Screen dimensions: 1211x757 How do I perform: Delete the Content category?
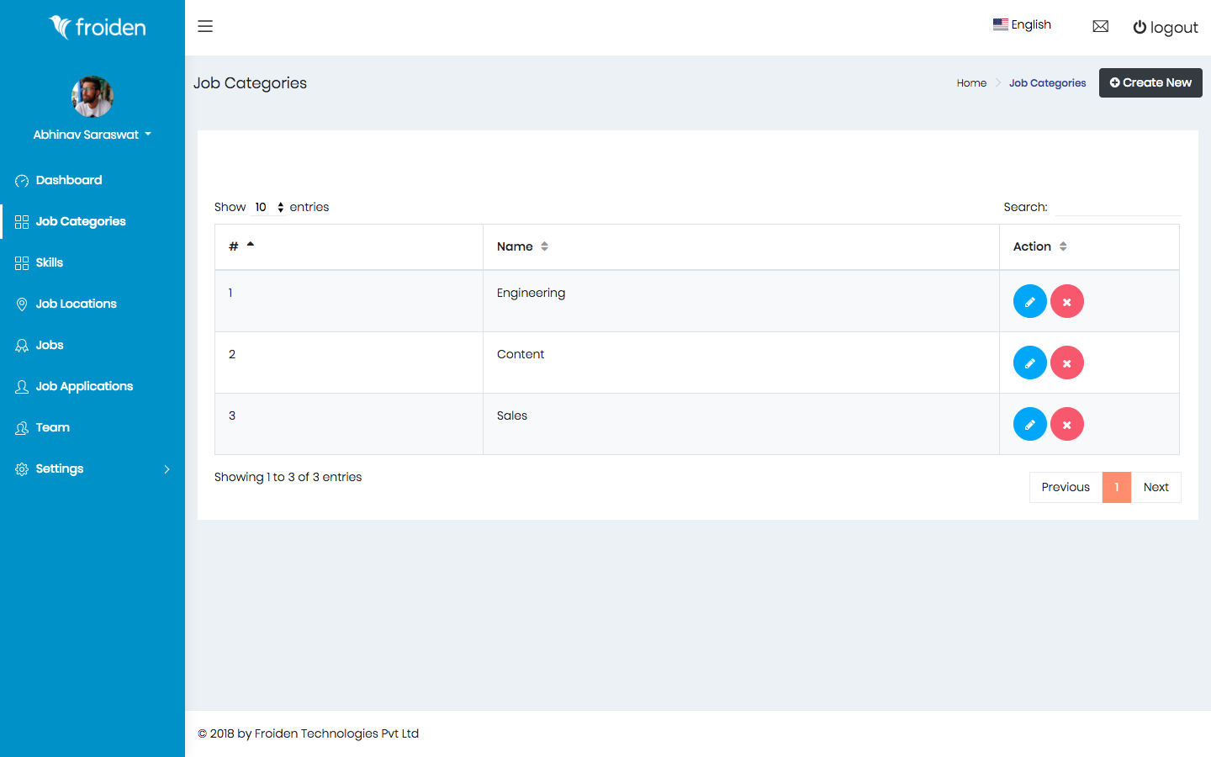pos(1066,363)
